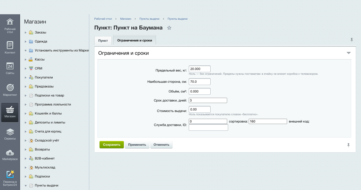Focus Стоимость выдачи input field
This screenshot has height=190, width=361.
(x=200, y=109)
